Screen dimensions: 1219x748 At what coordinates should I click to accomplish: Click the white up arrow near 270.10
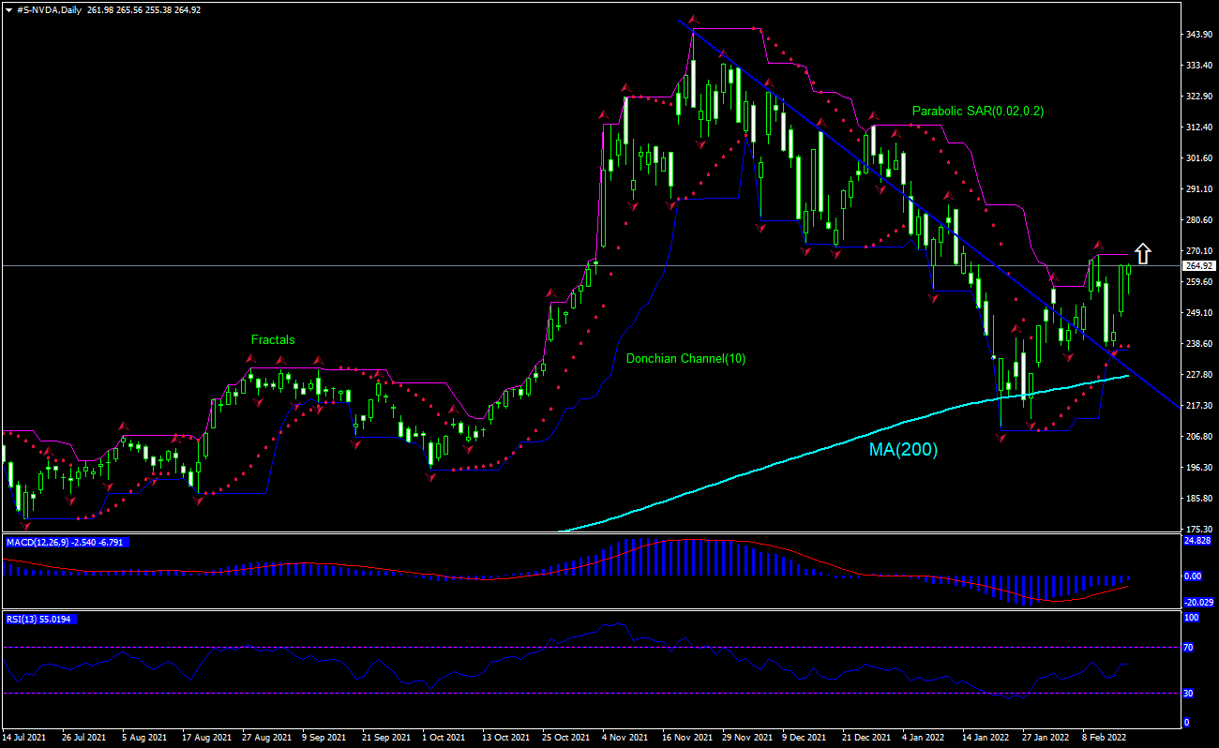pos(1142,253)
